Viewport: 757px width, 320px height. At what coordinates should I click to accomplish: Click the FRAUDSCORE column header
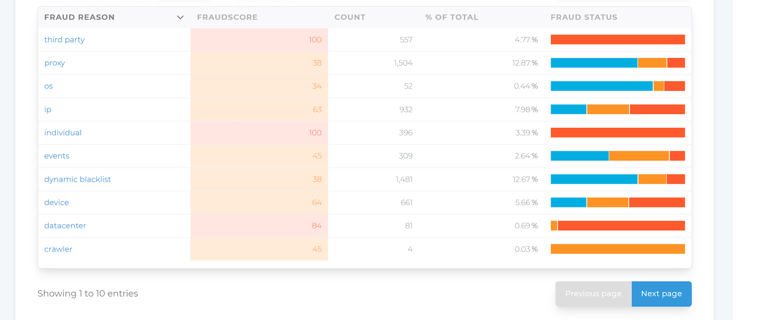[x=227, y=17]
